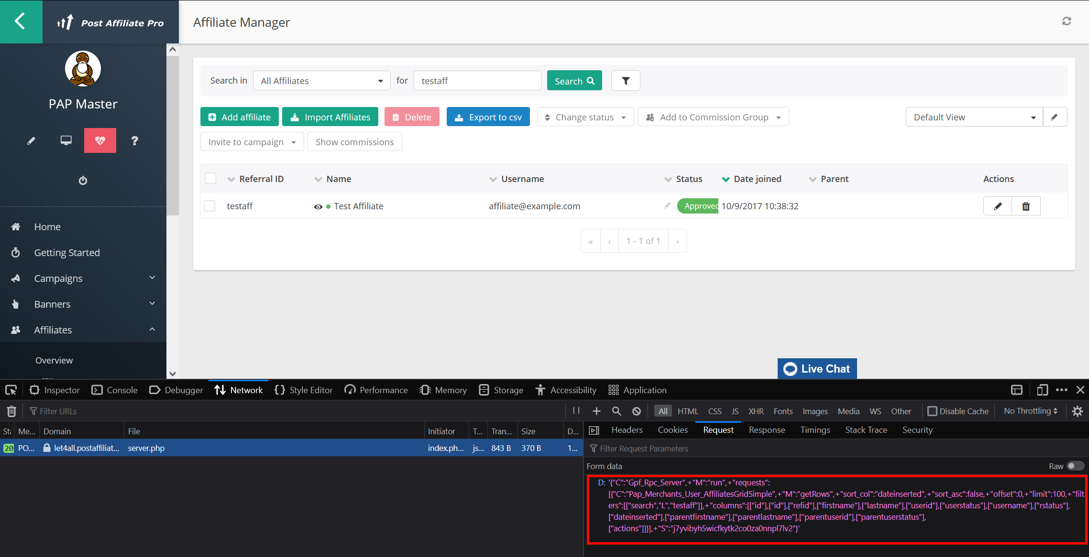Open the devtools settings gear
Image resolution: width=1089 pixels, height=557 pixels.
coord(1077,411)
